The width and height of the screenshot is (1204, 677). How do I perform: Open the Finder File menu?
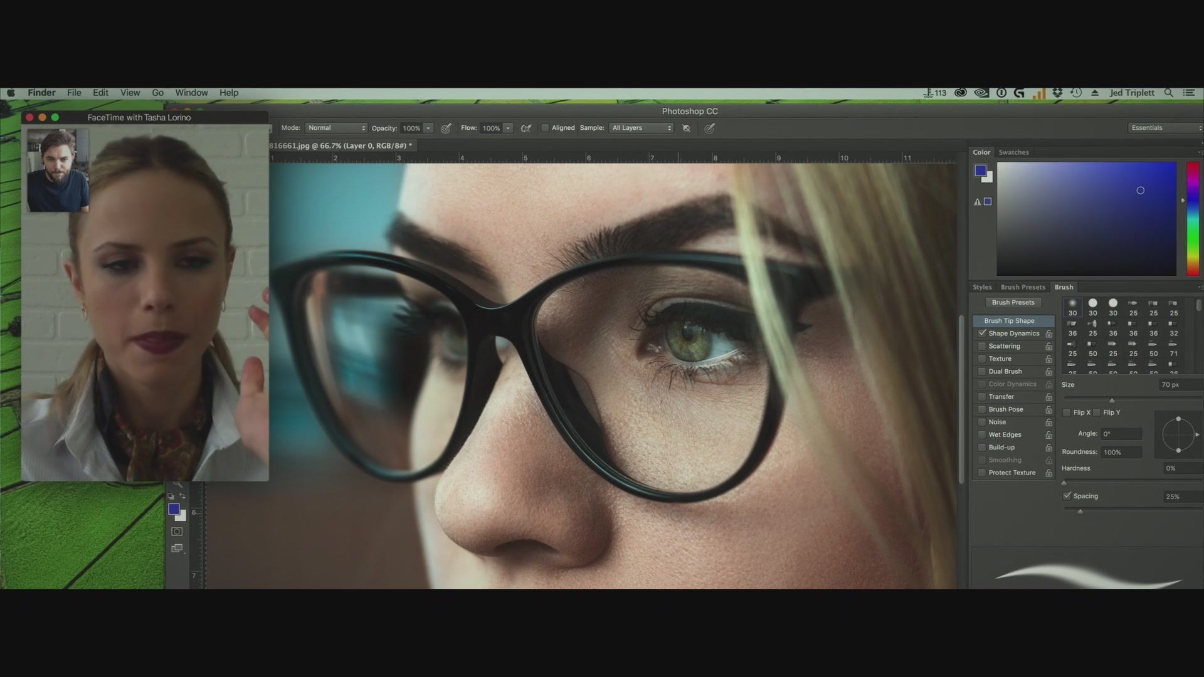point(74,93)
